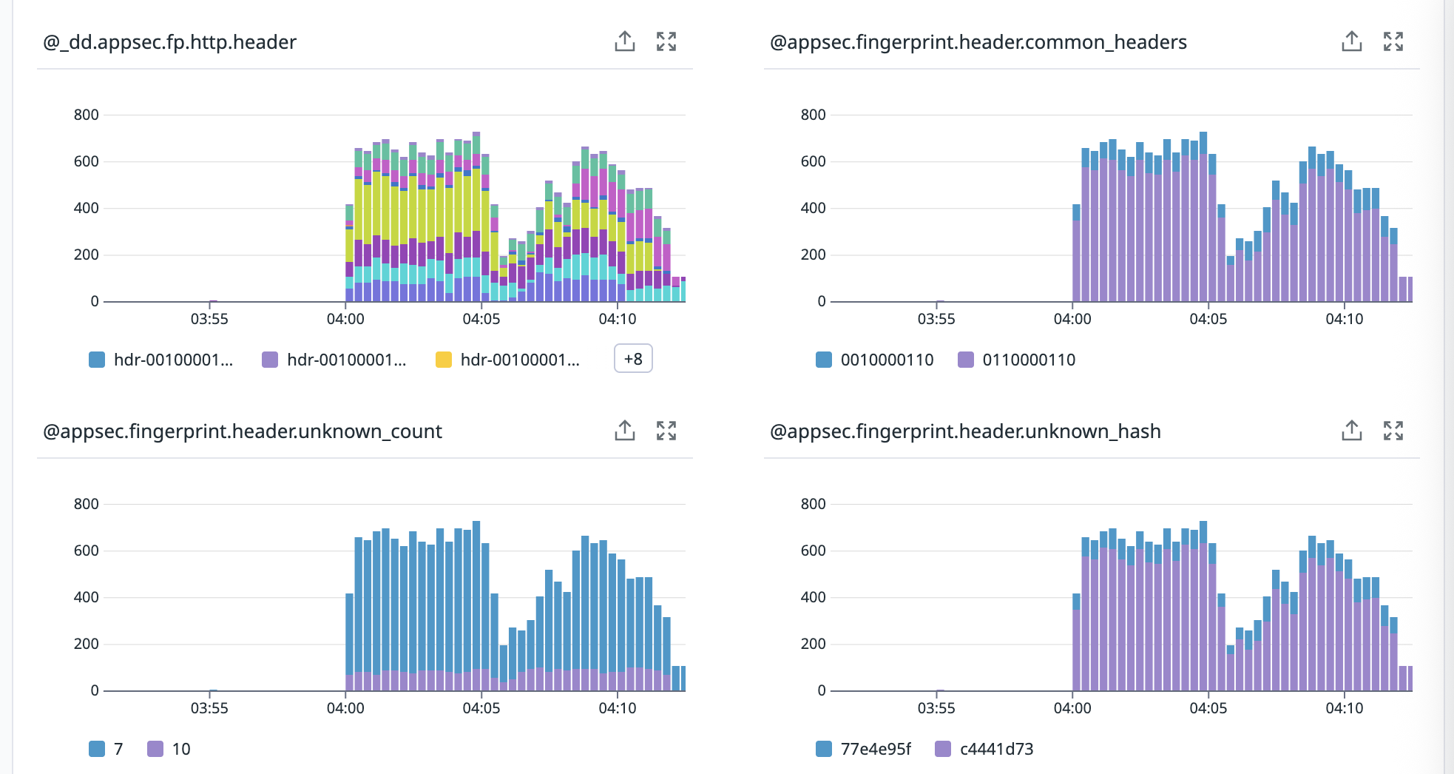
Task: Open common_headers chart in fullscreen
Action: tap(1393, 41)
